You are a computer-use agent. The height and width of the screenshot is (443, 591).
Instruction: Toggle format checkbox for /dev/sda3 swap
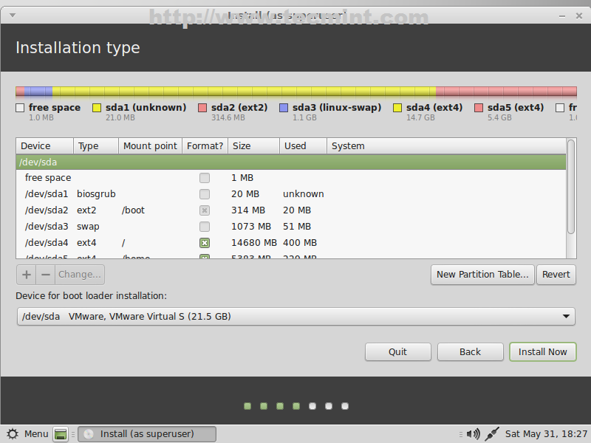point(205,227)
